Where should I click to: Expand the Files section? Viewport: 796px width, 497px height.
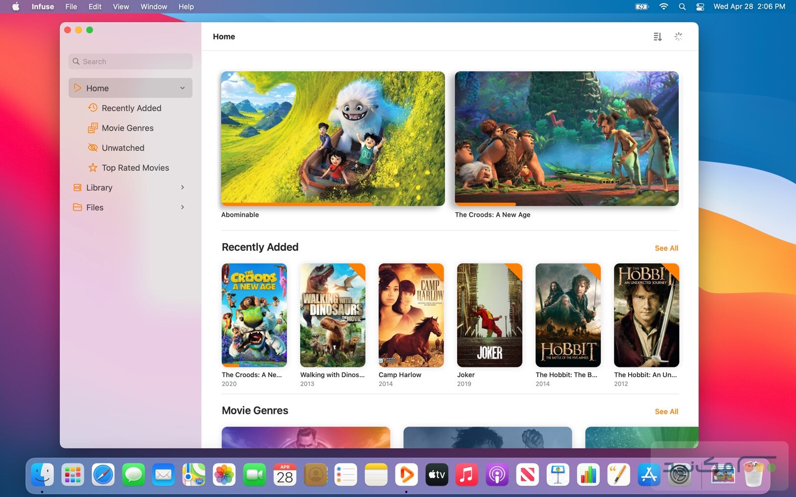pos(183,207)
